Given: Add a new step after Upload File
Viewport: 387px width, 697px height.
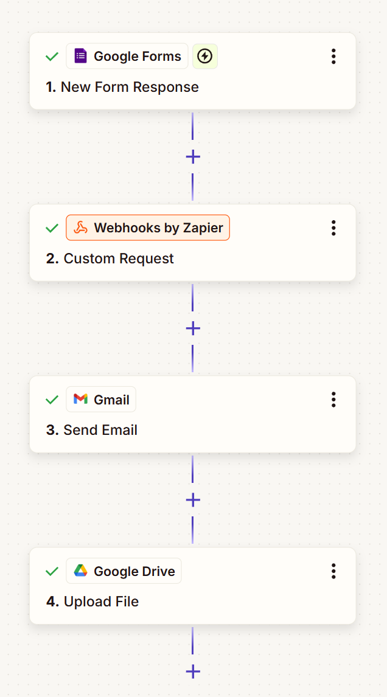Looking at the screenshot, I should (x=192, y=671).
